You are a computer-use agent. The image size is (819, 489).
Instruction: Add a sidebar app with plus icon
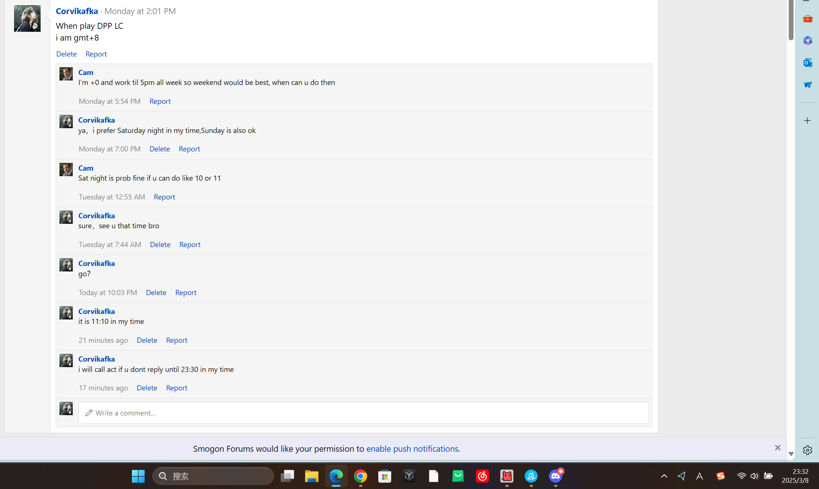click(807, 121)
